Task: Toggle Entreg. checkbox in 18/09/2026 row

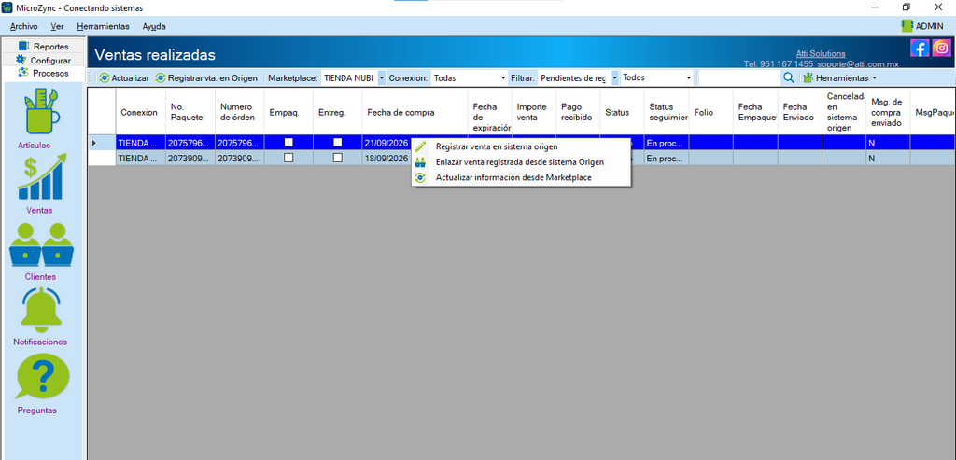Action: (x=337, y=157)
